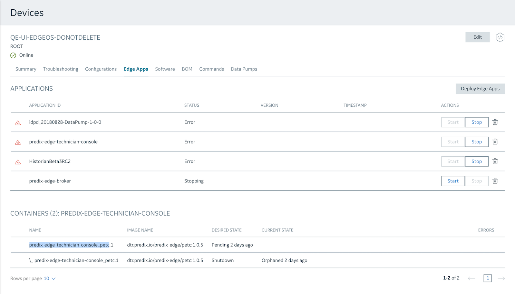Click VERSION column header
The image size is (515, 294).
pyautogui.click(x=269, y=105)
